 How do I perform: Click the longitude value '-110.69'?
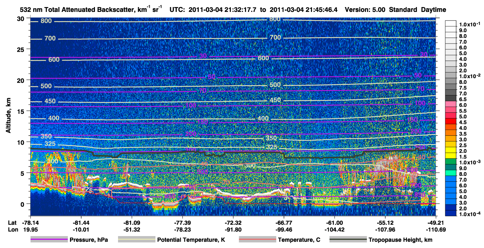436,229
